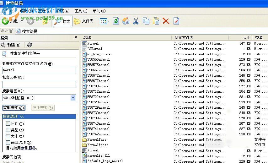Select the 147 KB Normal Word file icon

(84, 43)
